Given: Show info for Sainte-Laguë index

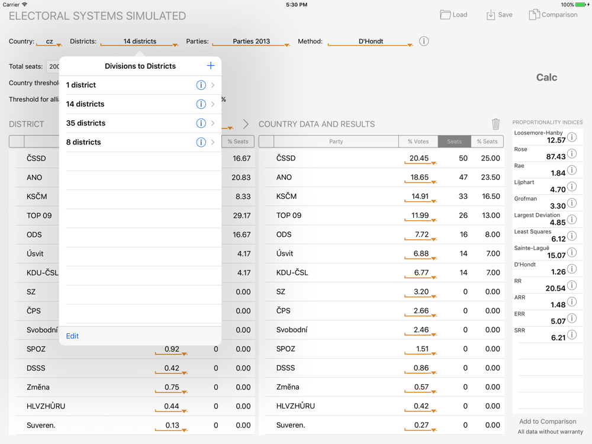Looking at the screenshot, I should 572,252.
